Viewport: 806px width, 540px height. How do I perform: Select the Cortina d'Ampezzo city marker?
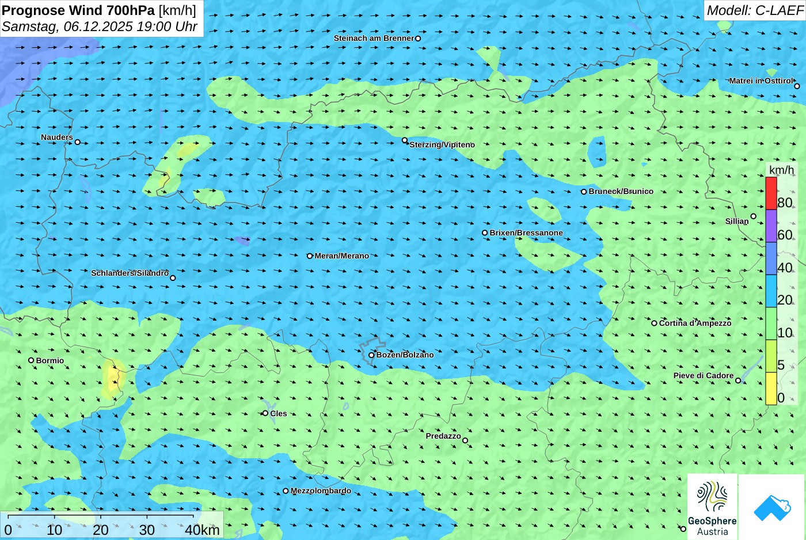tap(654, 324)
